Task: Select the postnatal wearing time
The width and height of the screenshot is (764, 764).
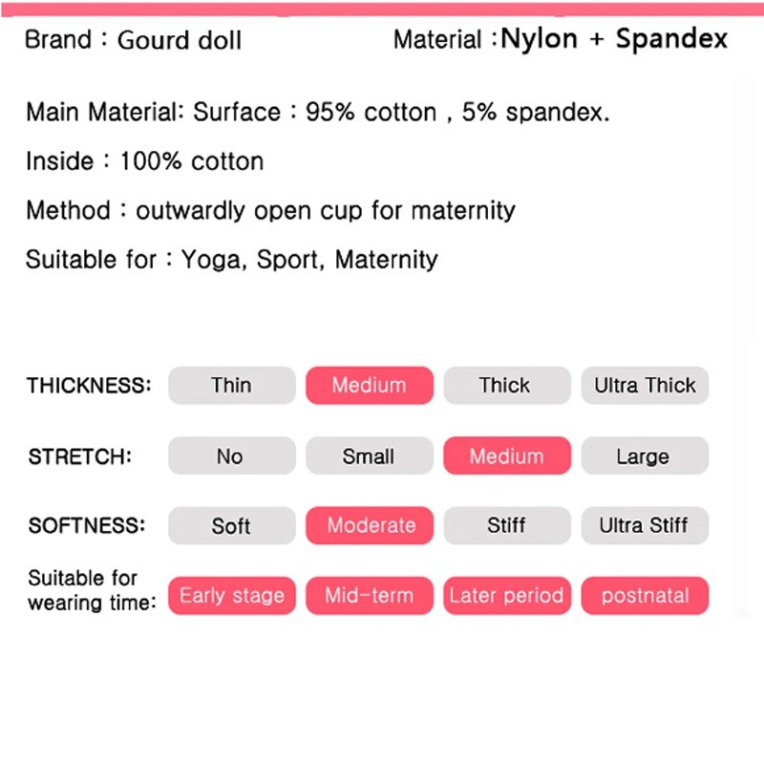Action: (645, 596)
